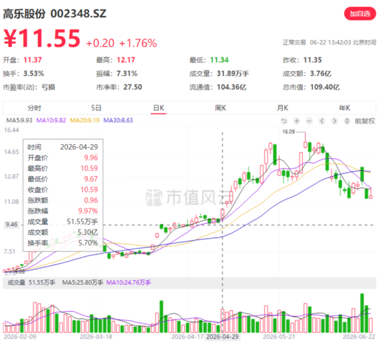This screenshot has width=381, height=342.
Task: Click the volume MA5:25.80万手 label
Action: tap(83, 282)
